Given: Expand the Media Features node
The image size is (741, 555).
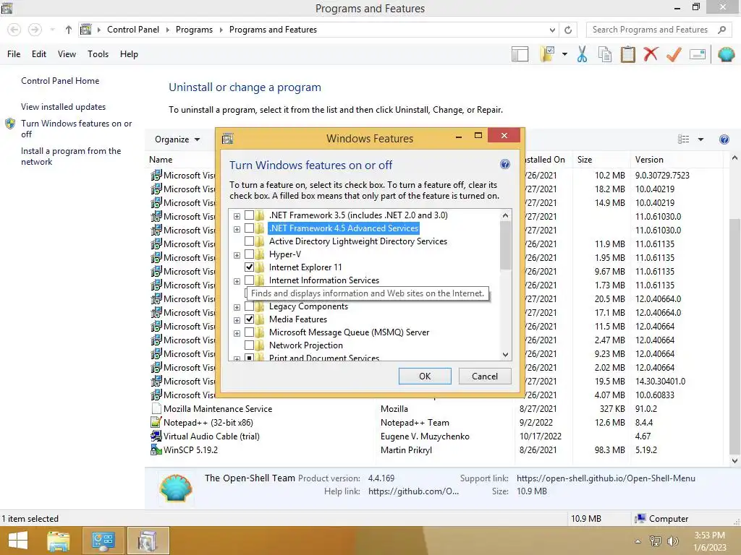Looking at the screenshot, I should tap(237, 320).
